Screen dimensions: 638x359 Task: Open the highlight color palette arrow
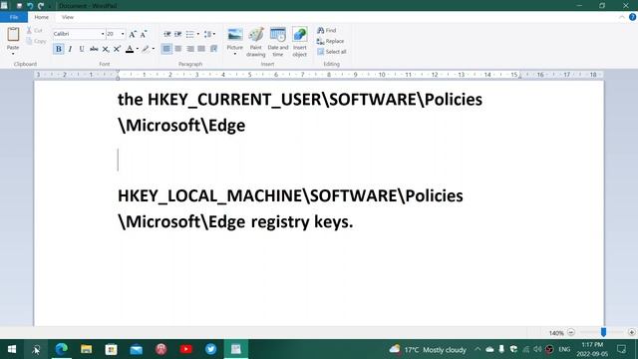[x=154, y=49]
